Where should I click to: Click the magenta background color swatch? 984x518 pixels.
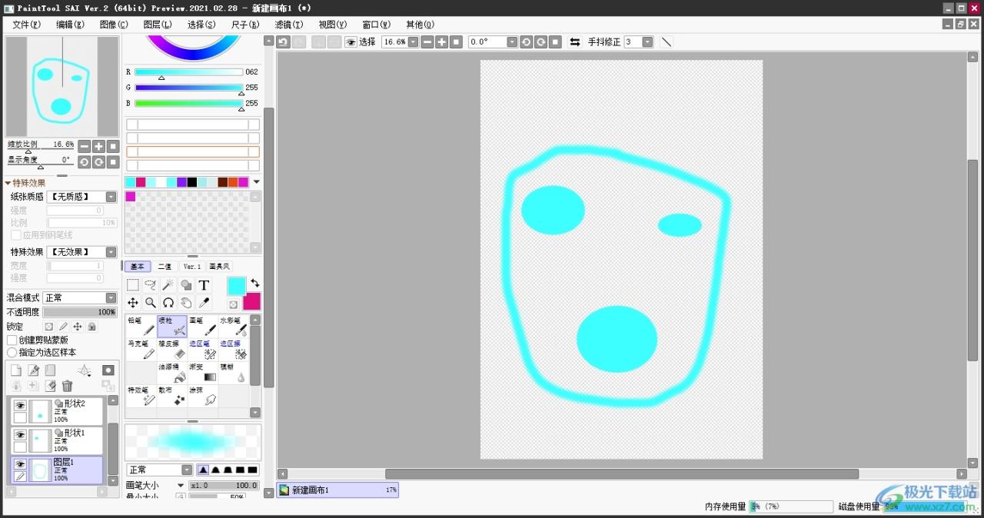[251, 301]
